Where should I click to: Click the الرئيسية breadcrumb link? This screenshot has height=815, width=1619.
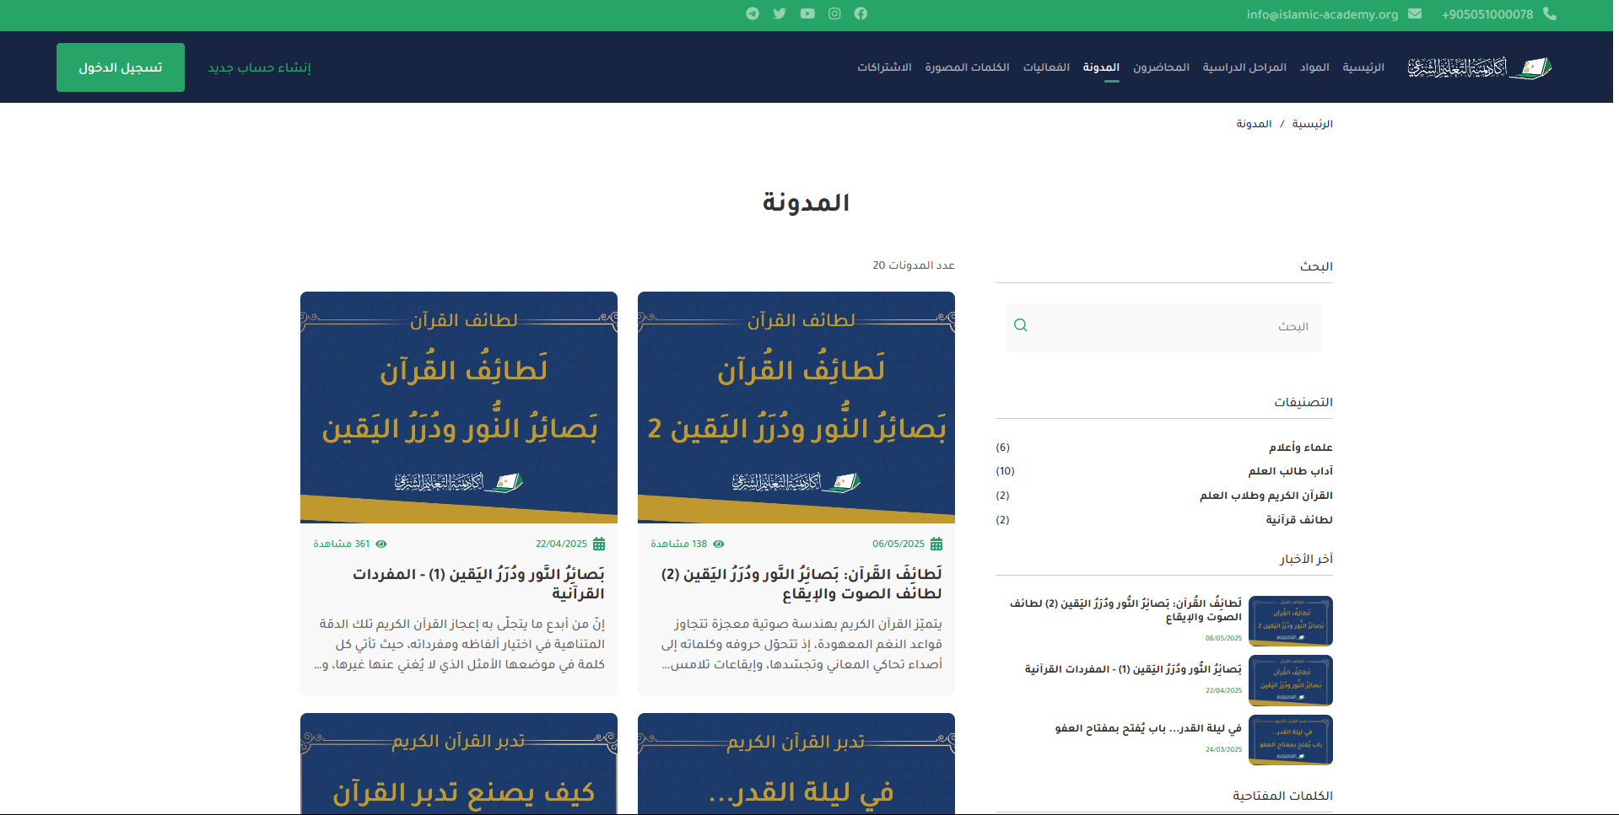(1312, 124)
